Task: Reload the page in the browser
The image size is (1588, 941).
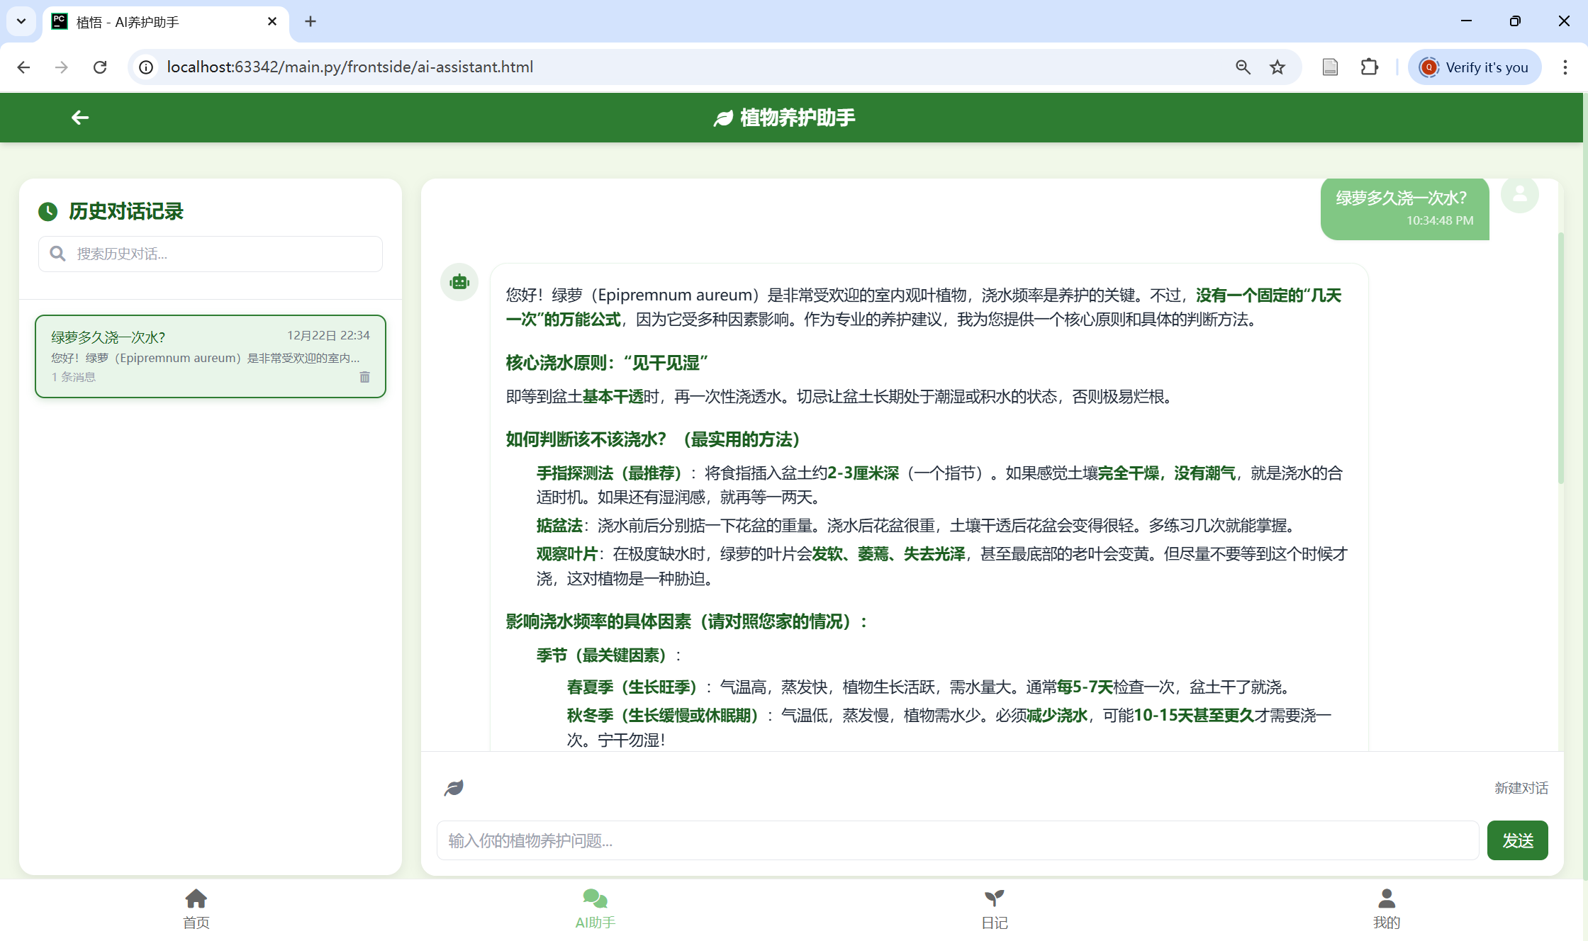Action: click(100, 67)
